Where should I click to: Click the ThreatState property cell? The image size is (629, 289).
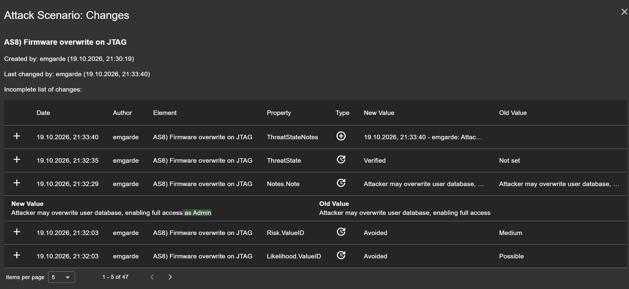(x=284, y=161)
